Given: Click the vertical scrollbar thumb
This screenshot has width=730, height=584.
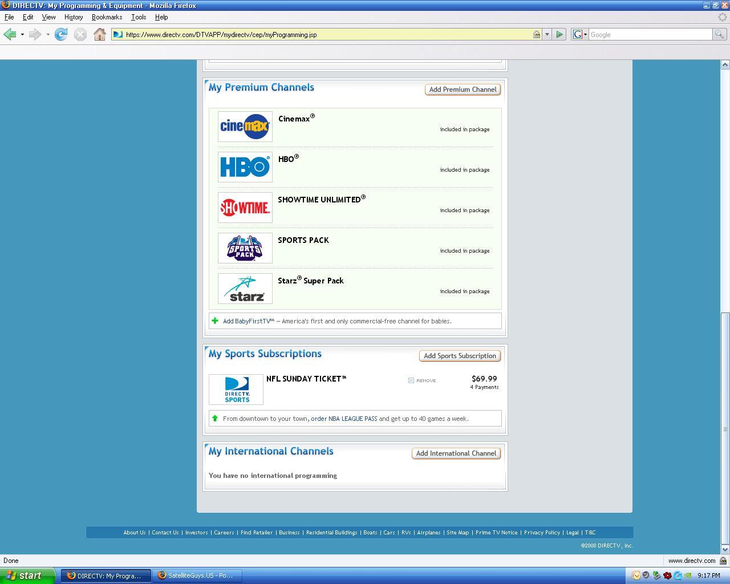Looking at the screenshot, I should 725,428.
